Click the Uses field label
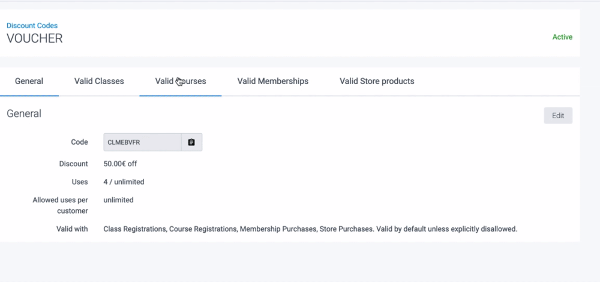This screenshot has width=600, height=282. [x=79, y=182]
